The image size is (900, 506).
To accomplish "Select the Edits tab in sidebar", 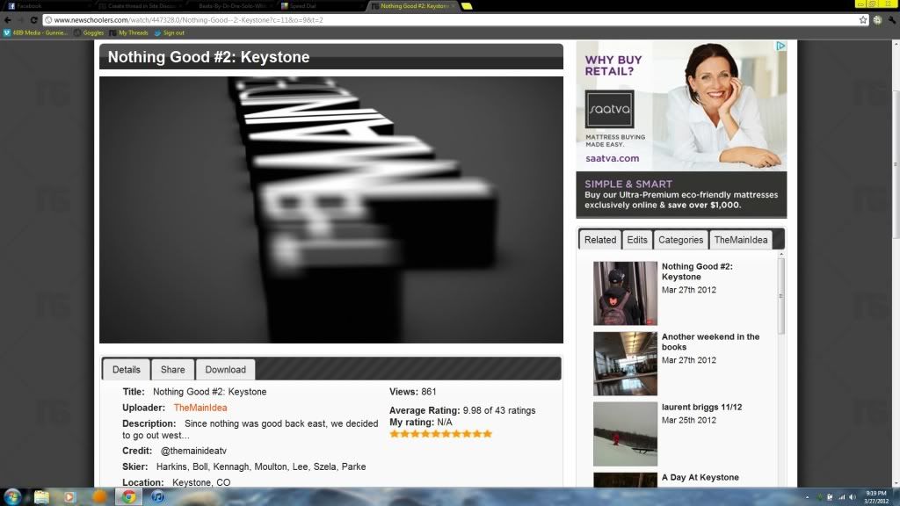I will click(637, 240).
